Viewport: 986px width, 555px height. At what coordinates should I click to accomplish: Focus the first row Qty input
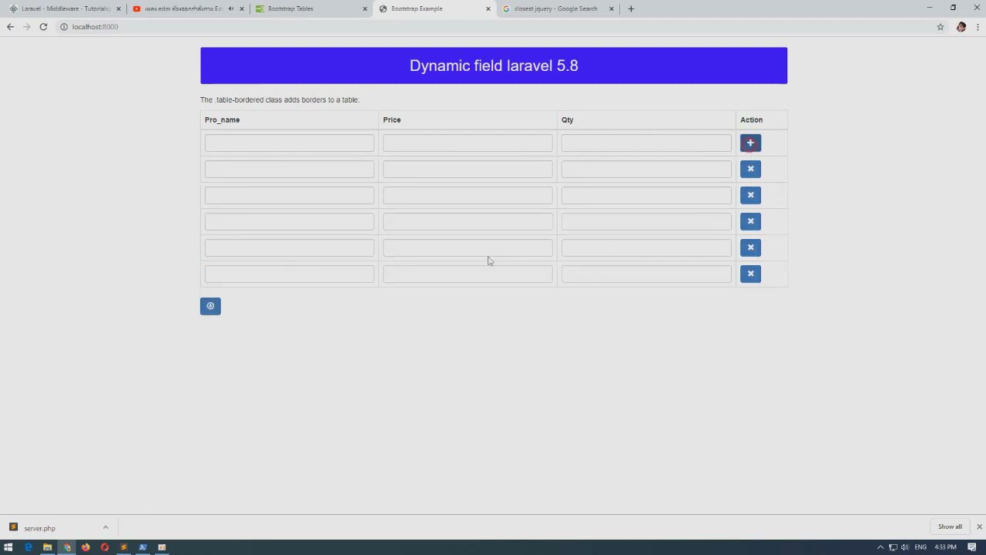click(x=646, y=143)
